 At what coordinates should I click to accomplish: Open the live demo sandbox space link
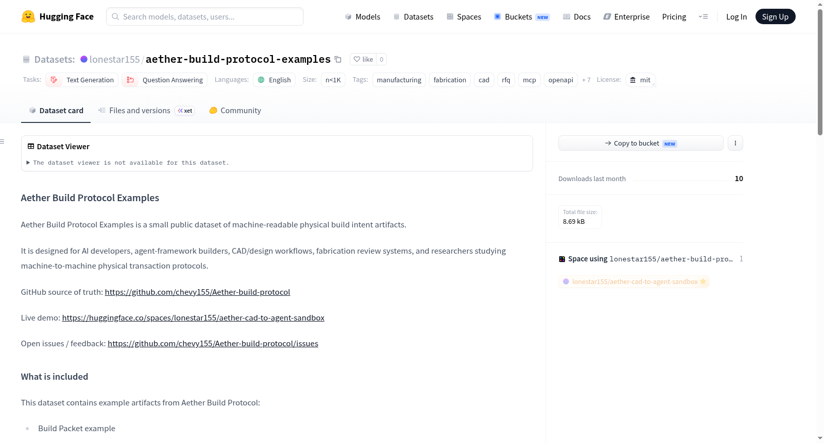click(x=193, y=318)
